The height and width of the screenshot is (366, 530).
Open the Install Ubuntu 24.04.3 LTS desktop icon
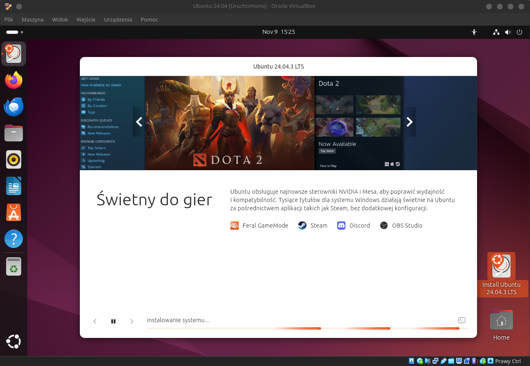(x=501, y=274)
